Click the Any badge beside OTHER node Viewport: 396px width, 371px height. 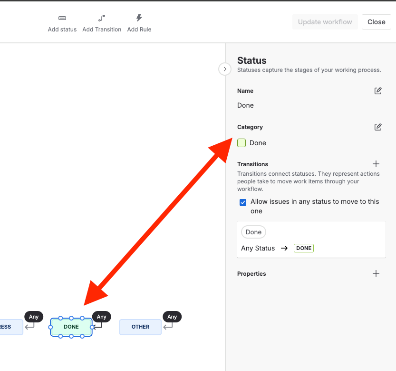point(172,317)
